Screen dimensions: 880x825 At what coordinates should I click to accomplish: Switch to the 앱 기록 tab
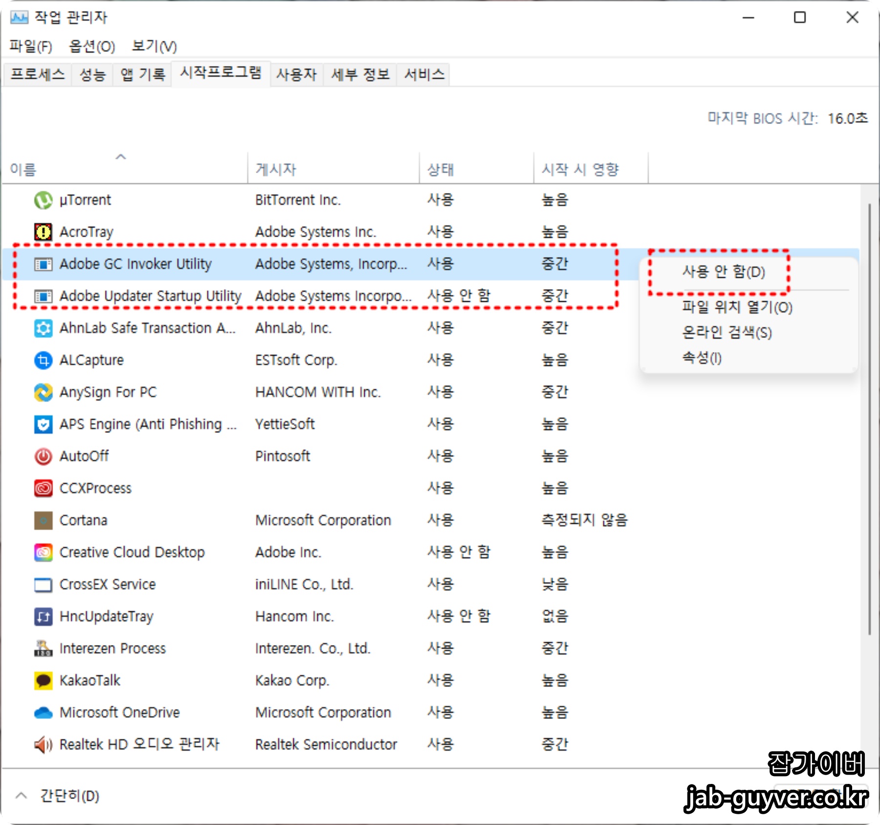pos(142,74)
